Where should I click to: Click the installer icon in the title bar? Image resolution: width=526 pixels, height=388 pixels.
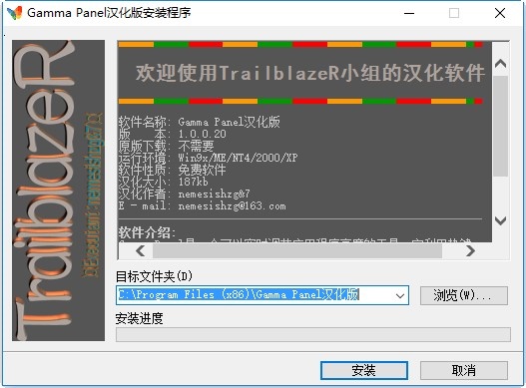pos(14,13)
